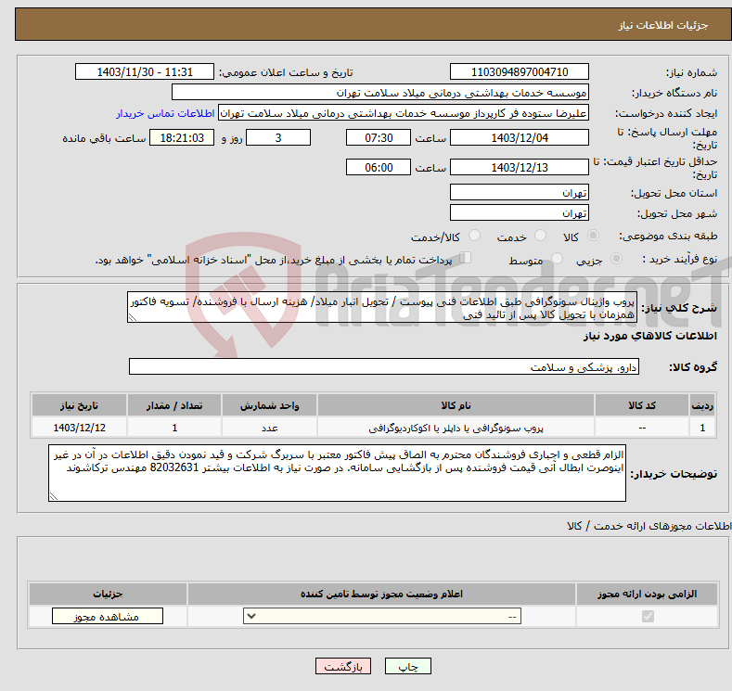This screenshot has width=732, height=691.
Task: Grab the buyer notes textarea resize handle
Action: (x=55, y=497)
